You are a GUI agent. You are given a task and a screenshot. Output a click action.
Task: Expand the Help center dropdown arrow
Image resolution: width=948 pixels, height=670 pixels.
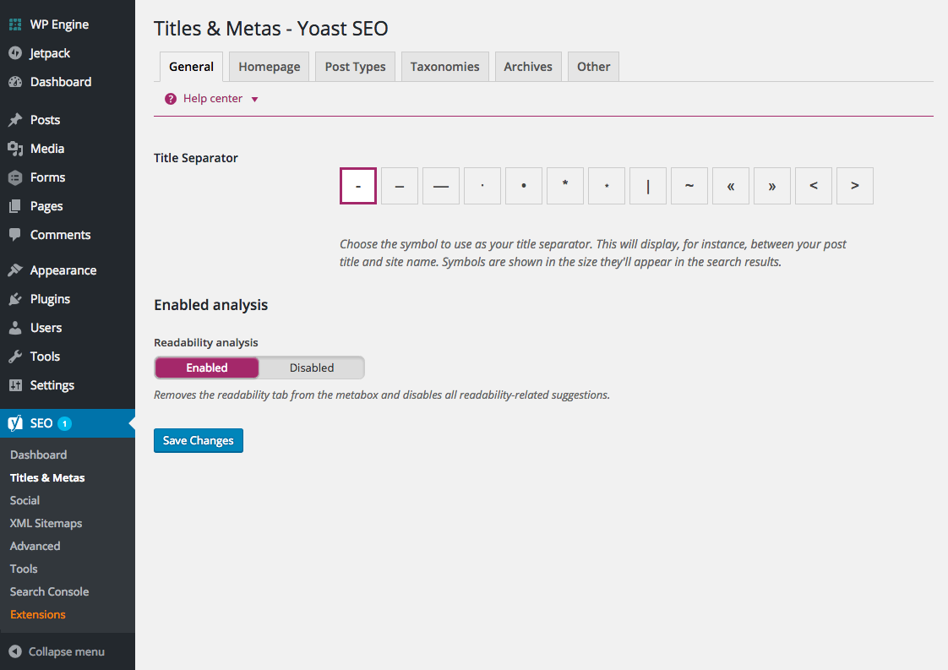pos(254,99)
